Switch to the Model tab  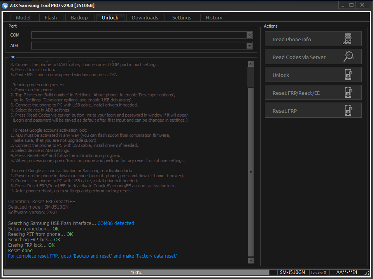click(x=23, y=17)
